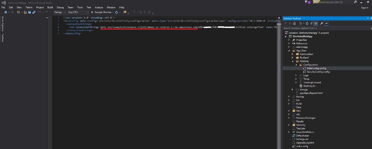Start debugging with Google Chrome button
The width and height of the screenshot is (372, 149).
point(102,12)
